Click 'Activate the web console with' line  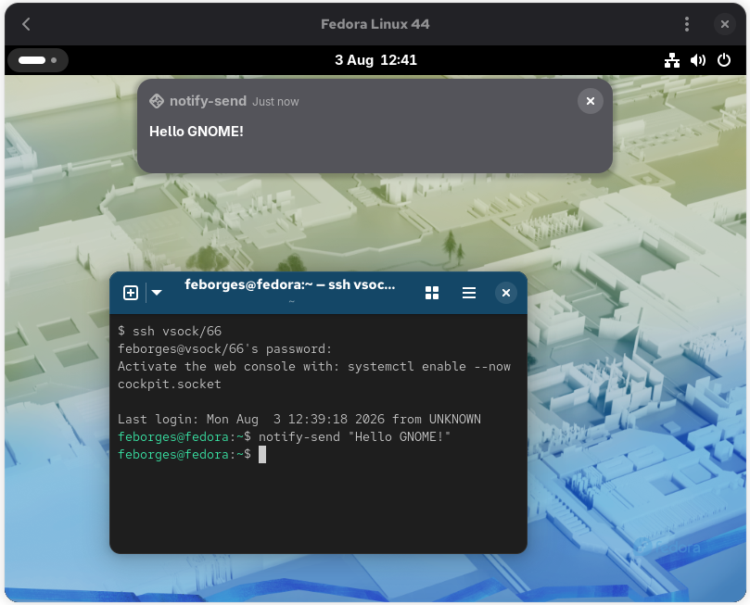[314, 367]
